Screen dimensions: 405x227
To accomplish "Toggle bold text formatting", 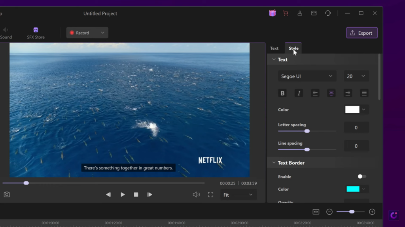I will (x=282, y=93).
